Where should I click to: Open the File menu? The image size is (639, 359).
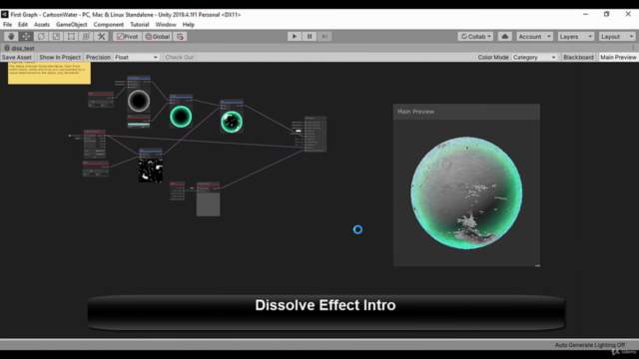7,25
